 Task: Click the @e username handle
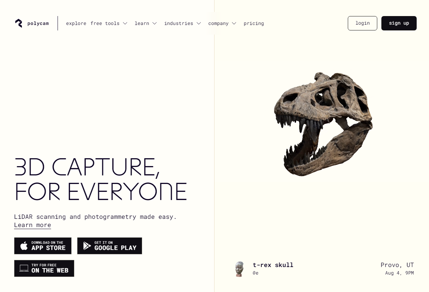coord(256,273)
